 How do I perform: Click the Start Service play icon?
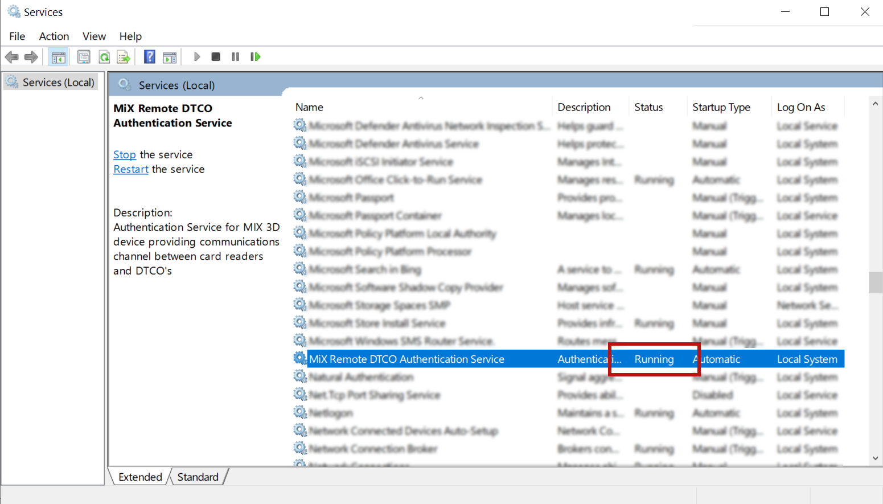197,57
